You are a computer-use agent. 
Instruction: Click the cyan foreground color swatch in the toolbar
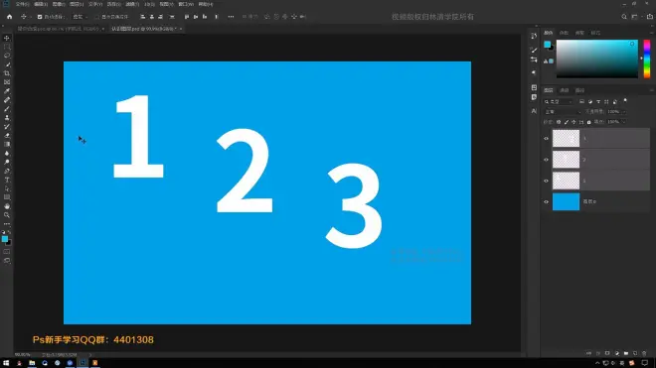pyautogui.click(x=5, y=239)
